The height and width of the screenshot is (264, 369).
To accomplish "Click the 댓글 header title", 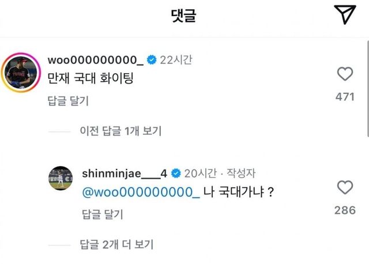I will pyautogui.click(x=184, y=16).
